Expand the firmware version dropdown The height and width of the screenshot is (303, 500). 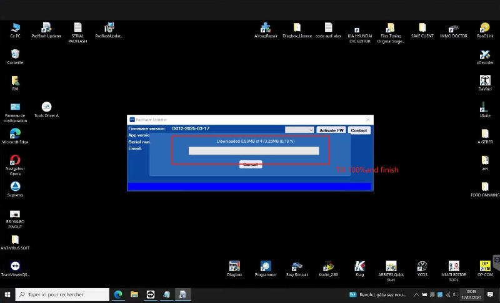tap(299, 130)
